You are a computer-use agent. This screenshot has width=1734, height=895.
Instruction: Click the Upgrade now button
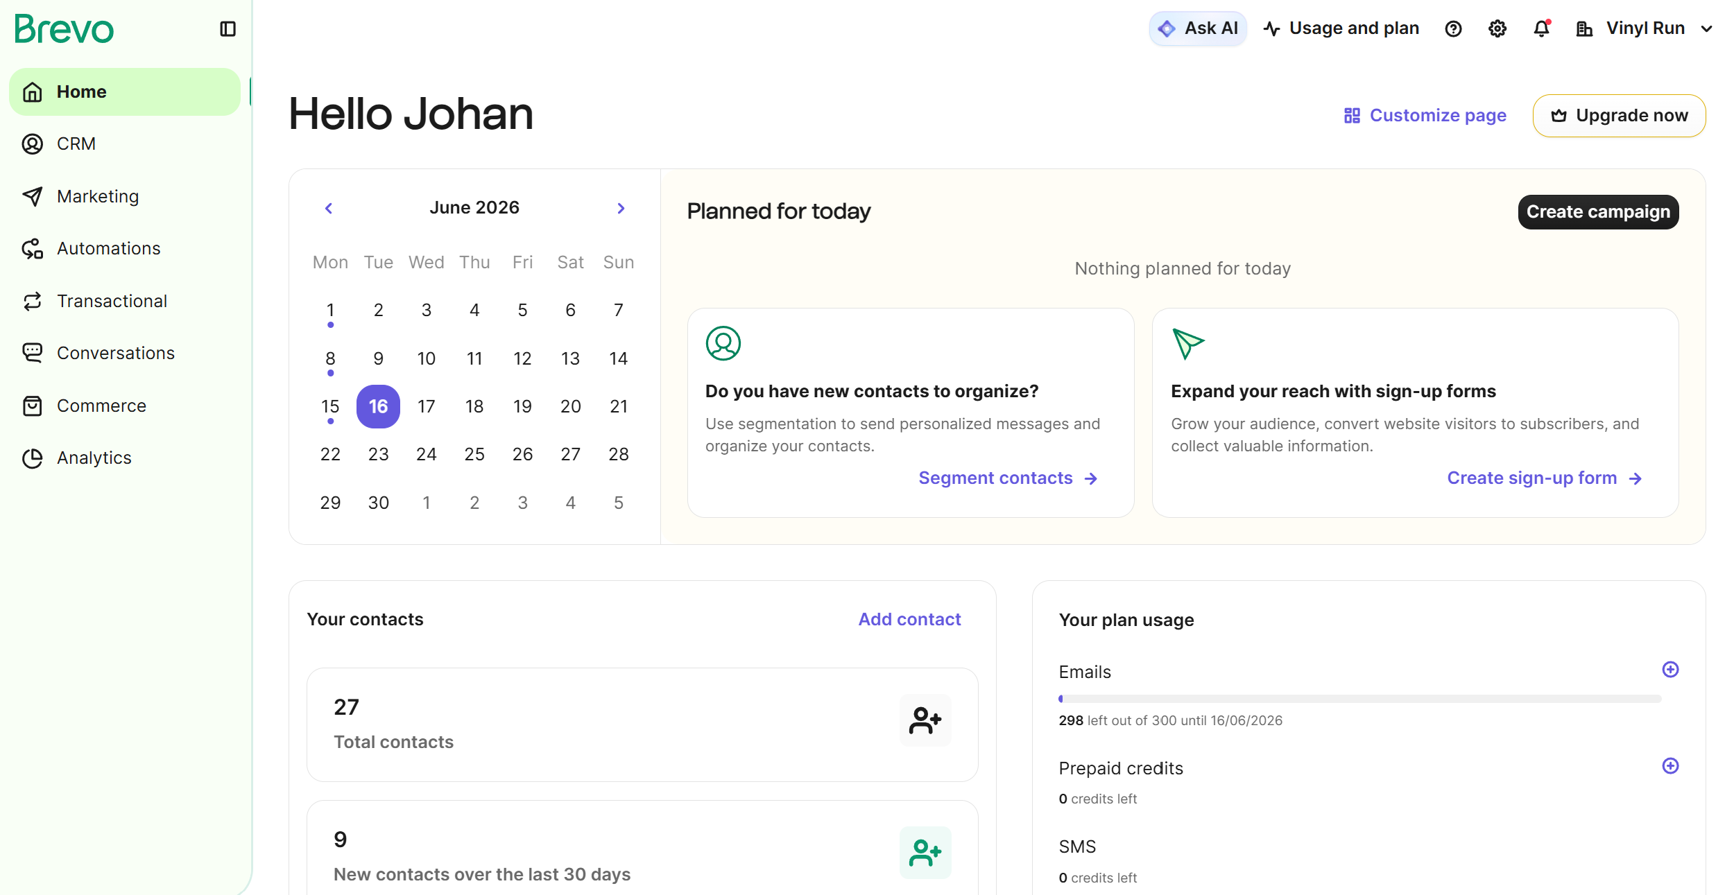click(x=1619, y=115)
